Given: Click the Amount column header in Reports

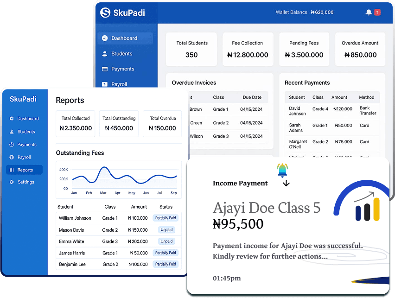Looking at the screenshot, I should pyautogui.click(x=139, y=207).
